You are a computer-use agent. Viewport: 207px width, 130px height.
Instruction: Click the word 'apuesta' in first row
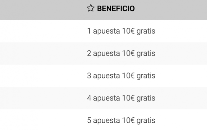[106, 32]
